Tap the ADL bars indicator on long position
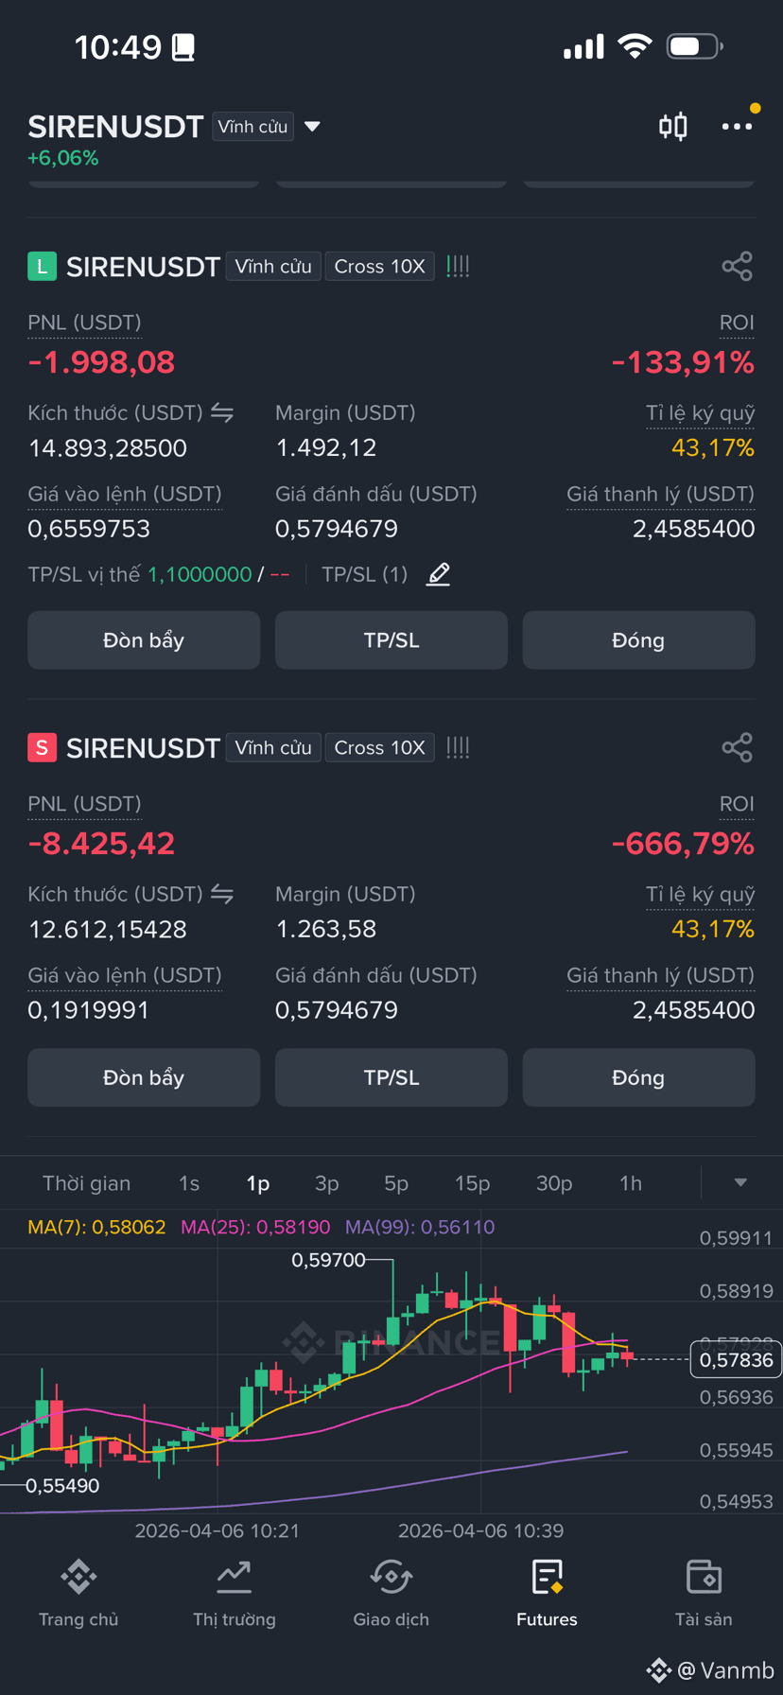This screenshot has width=783, height=1695. click(x=458, y=267)
